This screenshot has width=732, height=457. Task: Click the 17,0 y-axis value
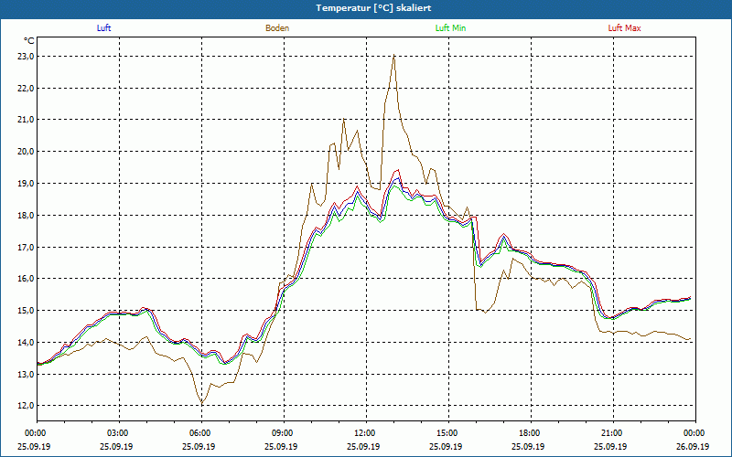[26, 247]
